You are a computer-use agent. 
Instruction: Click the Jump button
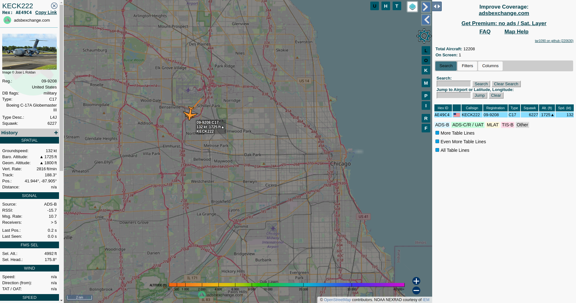(x=480, y=95)
